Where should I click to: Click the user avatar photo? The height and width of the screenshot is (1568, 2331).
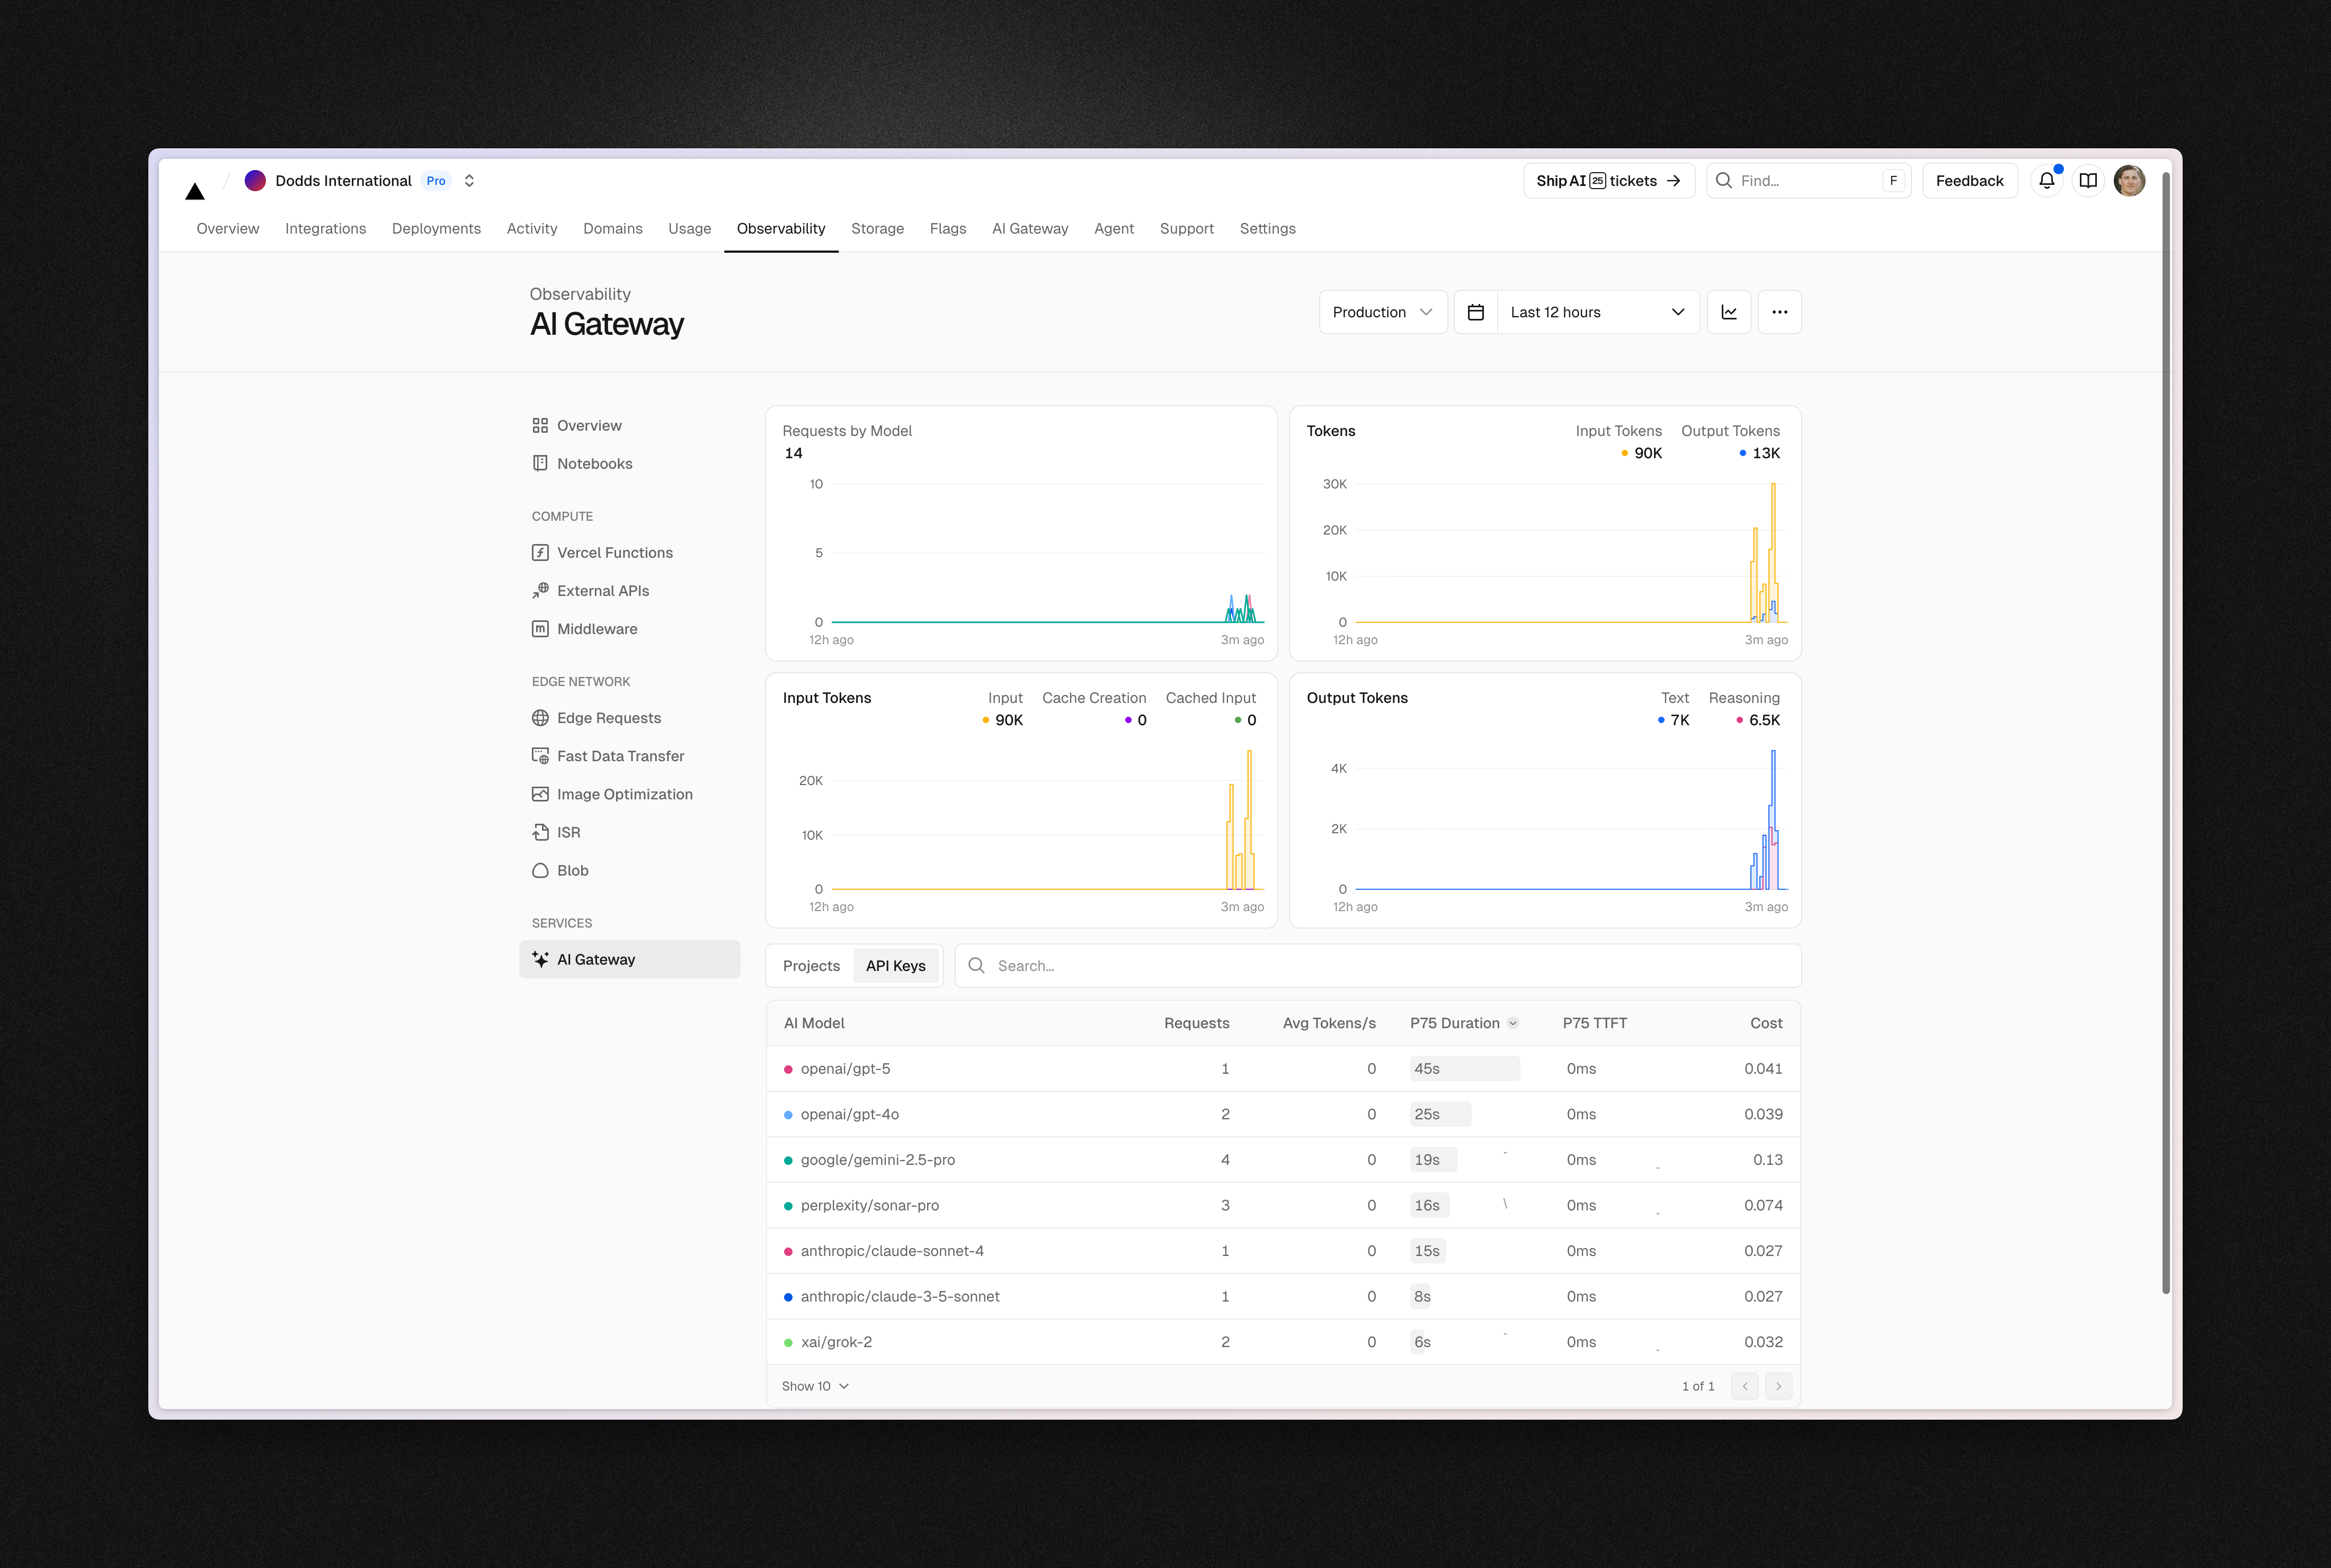click(2130, 180)
